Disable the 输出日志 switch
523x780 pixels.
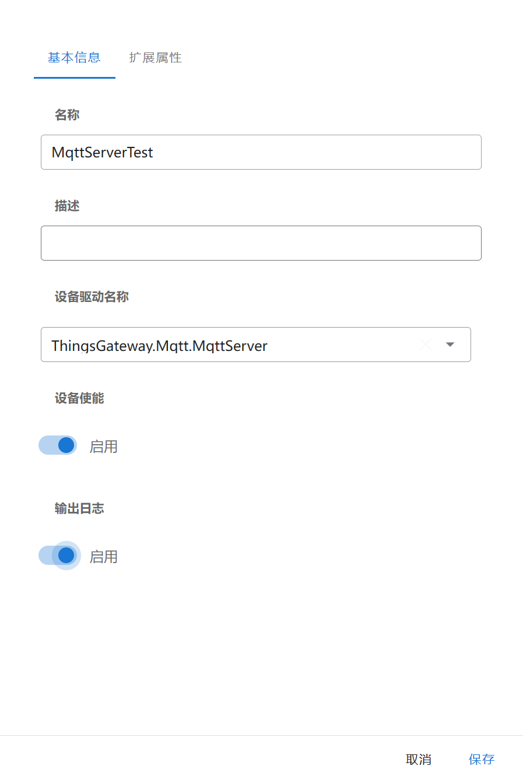(x=58, y=556)
